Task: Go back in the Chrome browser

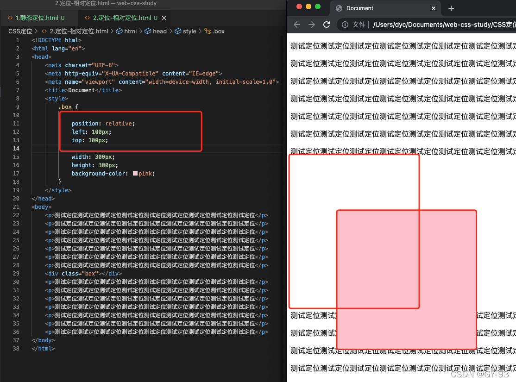Action: (297, 25)
